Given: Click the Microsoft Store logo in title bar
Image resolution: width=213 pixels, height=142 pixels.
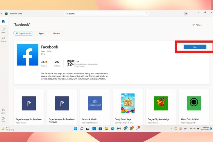Looking at the screenshot, I should pyautogui.click(x=6, y=14).
